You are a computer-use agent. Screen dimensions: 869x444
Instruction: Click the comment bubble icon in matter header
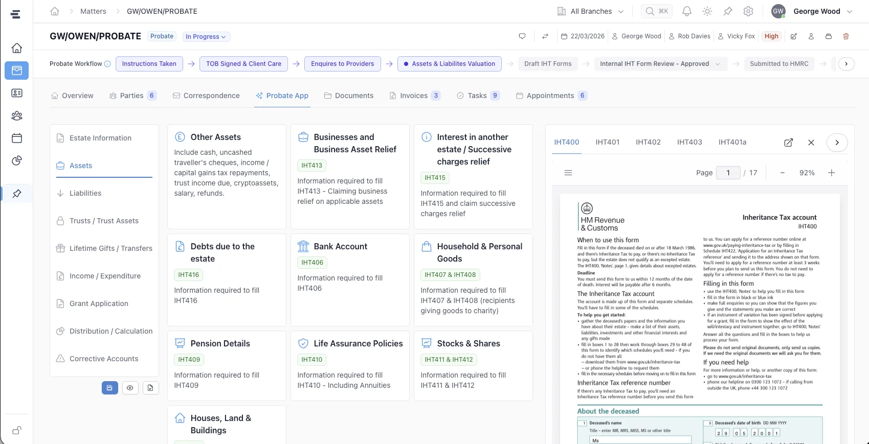522,36
